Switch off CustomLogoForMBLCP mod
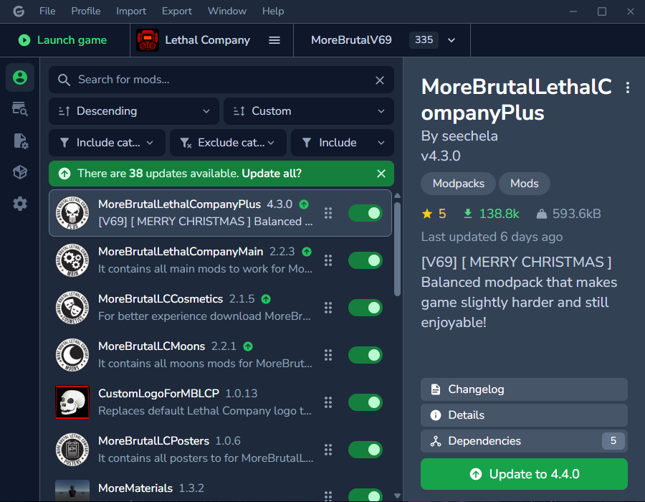645x502 pixels. point(365,402)
